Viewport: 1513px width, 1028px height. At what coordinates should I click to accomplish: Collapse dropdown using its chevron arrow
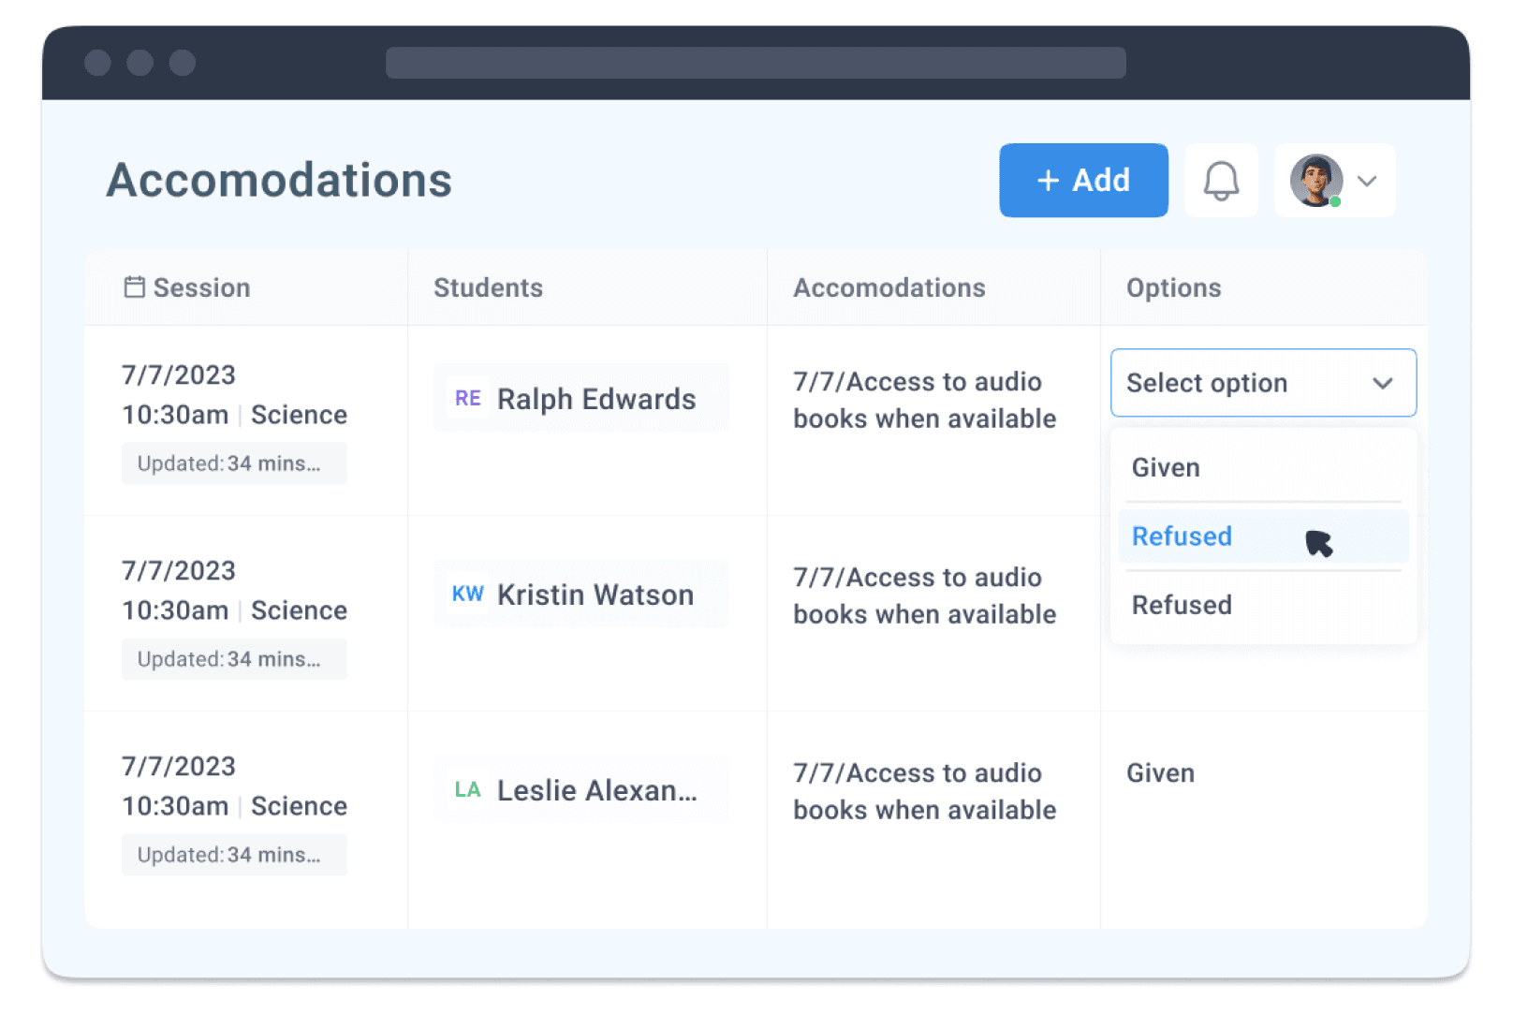coord(1382,383)
